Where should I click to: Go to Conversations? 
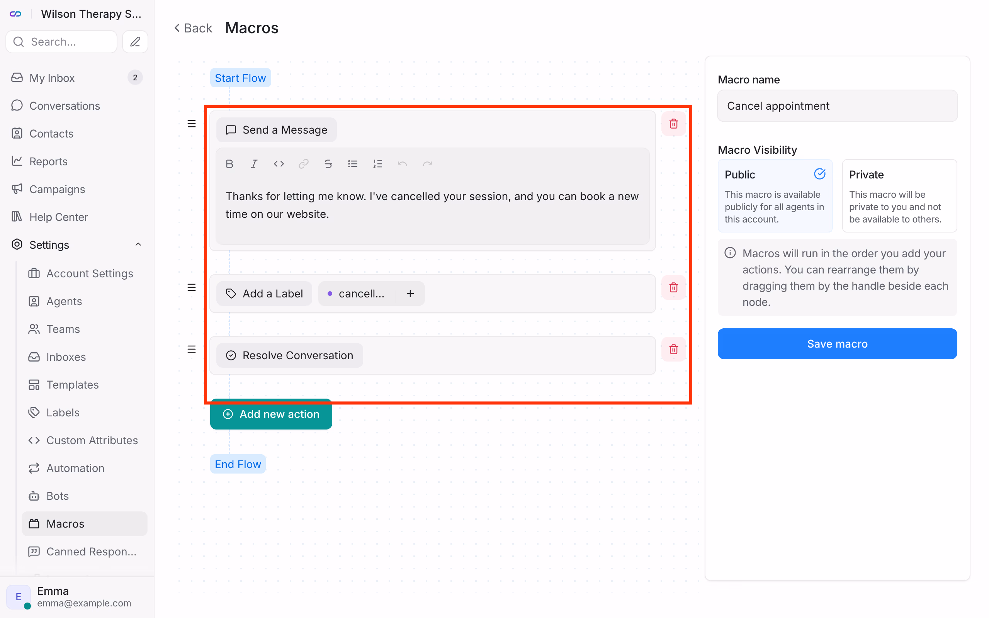pyautogui.click(x=77, y=105)
